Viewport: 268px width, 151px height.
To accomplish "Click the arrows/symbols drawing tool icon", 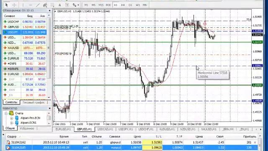I will [75, 5].
